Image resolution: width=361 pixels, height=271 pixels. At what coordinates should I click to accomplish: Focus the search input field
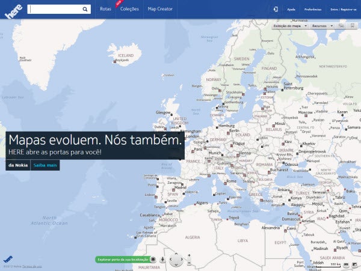54,10
